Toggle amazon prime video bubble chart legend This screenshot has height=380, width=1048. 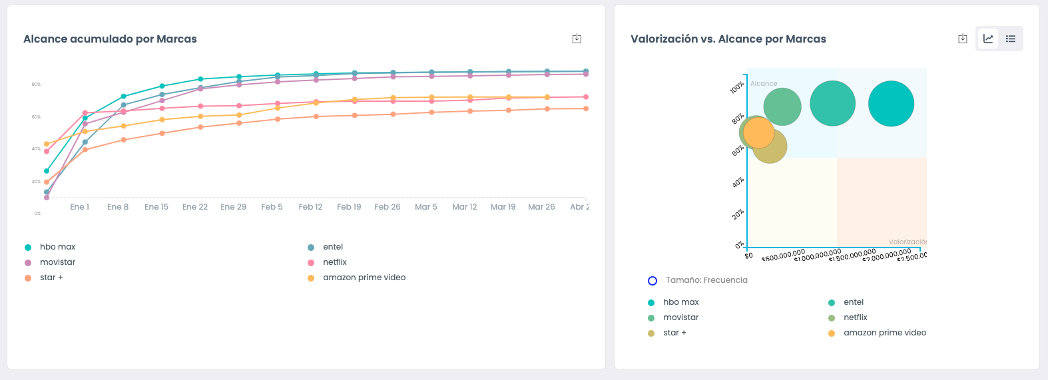[x=884, y=333]
